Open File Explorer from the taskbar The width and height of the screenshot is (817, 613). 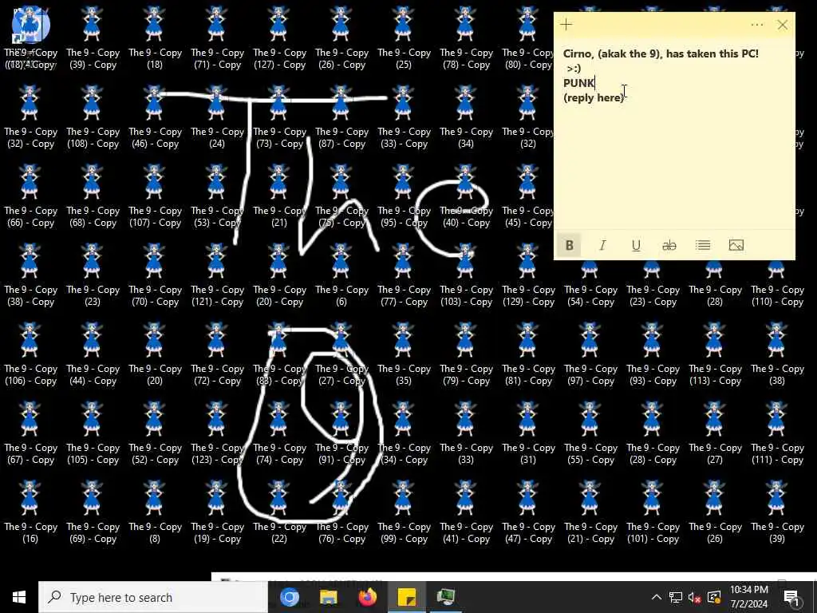point(328,597)
